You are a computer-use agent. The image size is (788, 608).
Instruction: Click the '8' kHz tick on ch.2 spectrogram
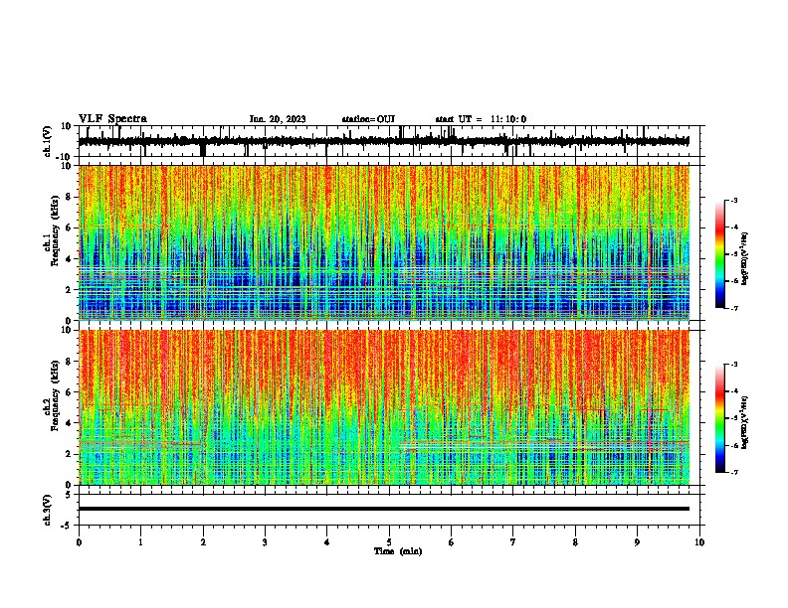(x=70, y=362)
